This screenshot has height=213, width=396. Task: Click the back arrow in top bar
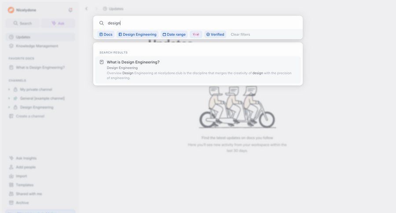(86, 9)
